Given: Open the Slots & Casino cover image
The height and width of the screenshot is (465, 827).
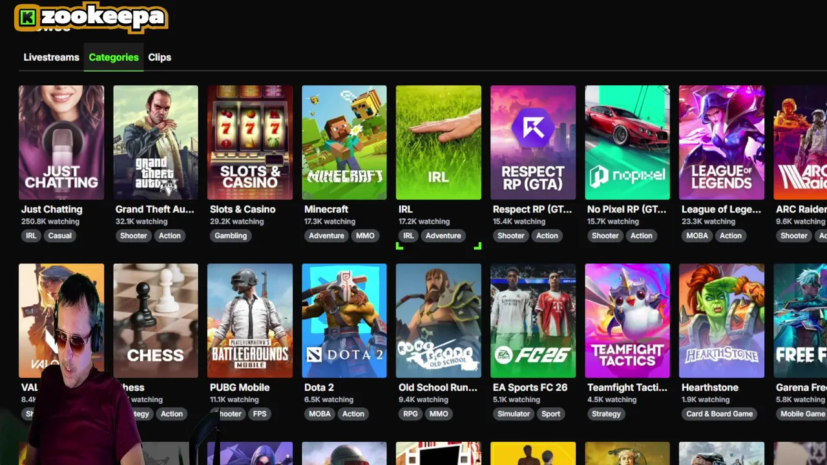Looking at the screenshot, I should 250,142.
